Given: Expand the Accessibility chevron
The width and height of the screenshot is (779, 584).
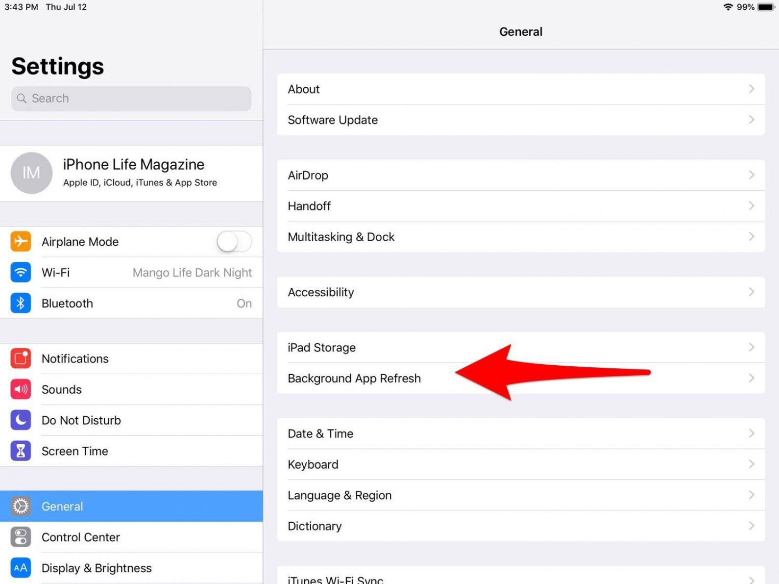Looking at the screenshot, I should coord(751,292).
